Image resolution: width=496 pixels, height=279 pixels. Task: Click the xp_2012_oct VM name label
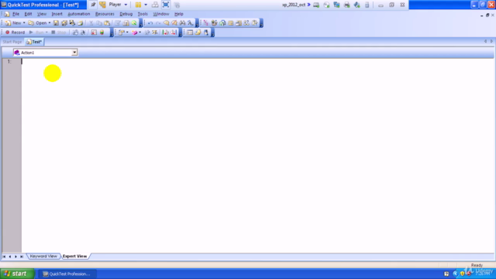click(x=294, y=5)
